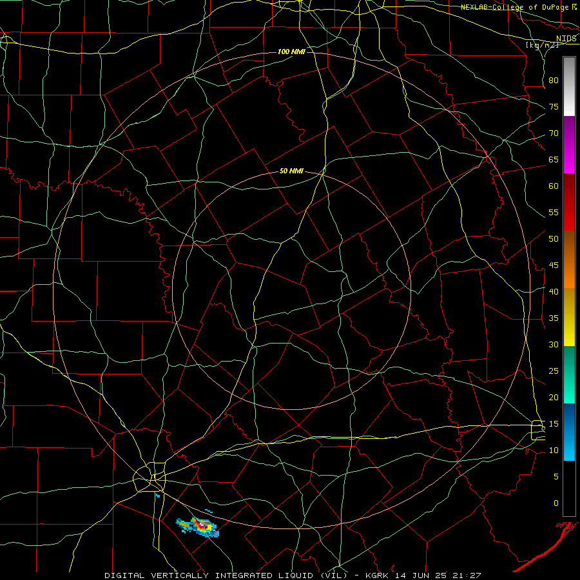Click the 20 value on the color scale
Viewport: 580px width, 580px height.
point(554,397)
